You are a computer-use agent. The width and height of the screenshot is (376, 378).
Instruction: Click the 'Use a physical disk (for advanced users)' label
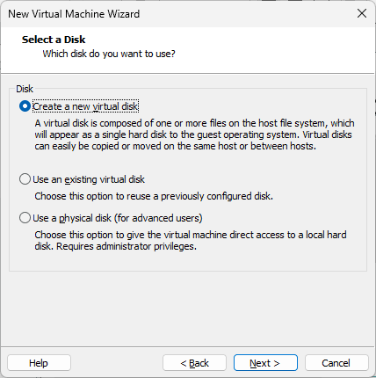click(x=118, y=218)
